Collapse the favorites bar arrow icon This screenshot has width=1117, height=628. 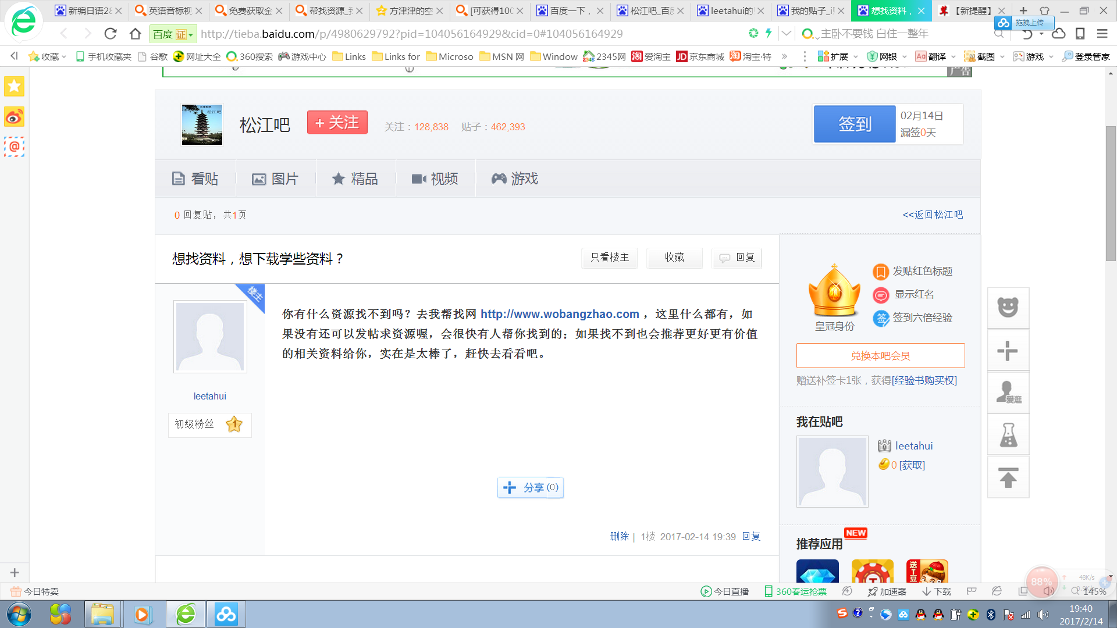tap(14, 56)
